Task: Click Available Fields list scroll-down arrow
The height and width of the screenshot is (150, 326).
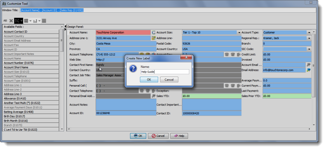Action: click(x=62, y=129)
